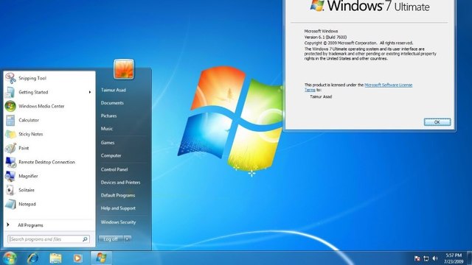Screen dimensions: 472x265
Task: Click the network tray icon
Action: coord(426,258)
